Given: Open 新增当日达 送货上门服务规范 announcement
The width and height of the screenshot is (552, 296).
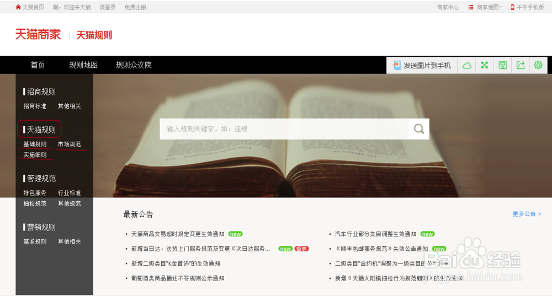Looking at the screenshot, I should pos(201,249).
